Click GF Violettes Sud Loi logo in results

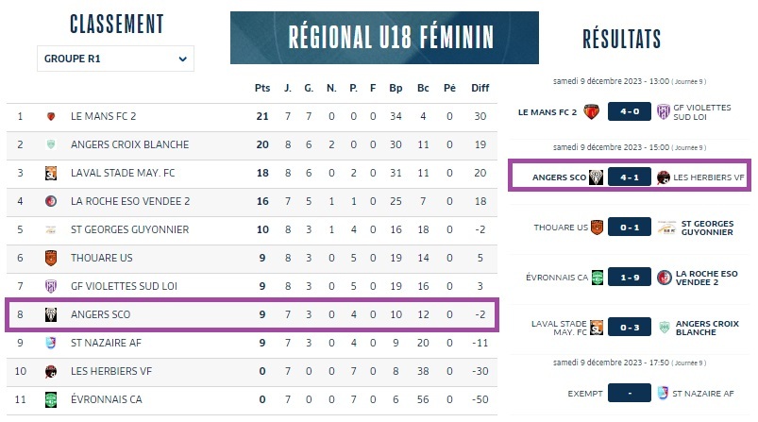[x=664, y=112]
